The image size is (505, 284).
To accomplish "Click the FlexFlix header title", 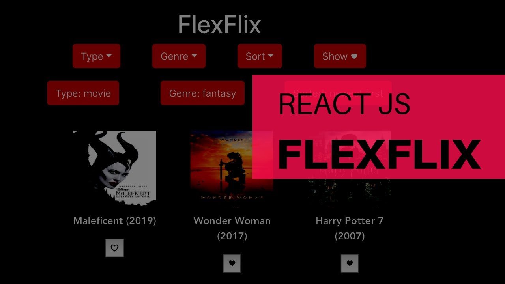I will [219, 24].
